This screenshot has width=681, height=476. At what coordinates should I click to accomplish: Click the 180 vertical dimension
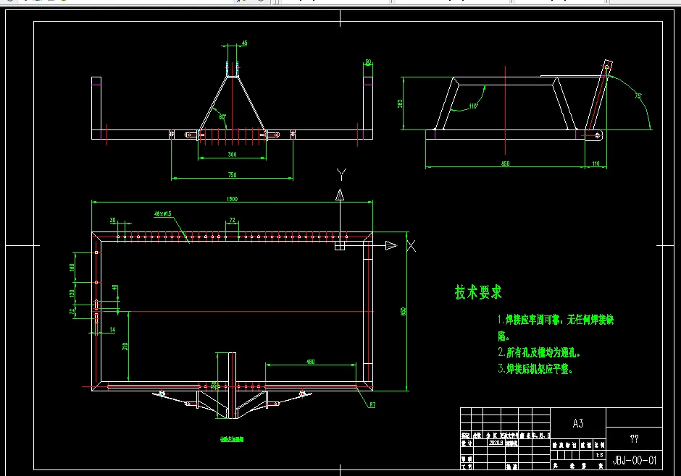tap(72, 268)
